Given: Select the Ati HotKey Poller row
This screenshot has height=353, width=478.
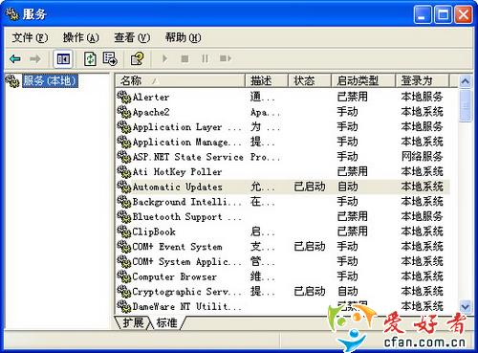Looking at the screenshot, I should tap(283, 172).
